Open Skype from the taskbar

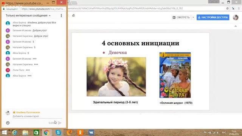(58, 133)
